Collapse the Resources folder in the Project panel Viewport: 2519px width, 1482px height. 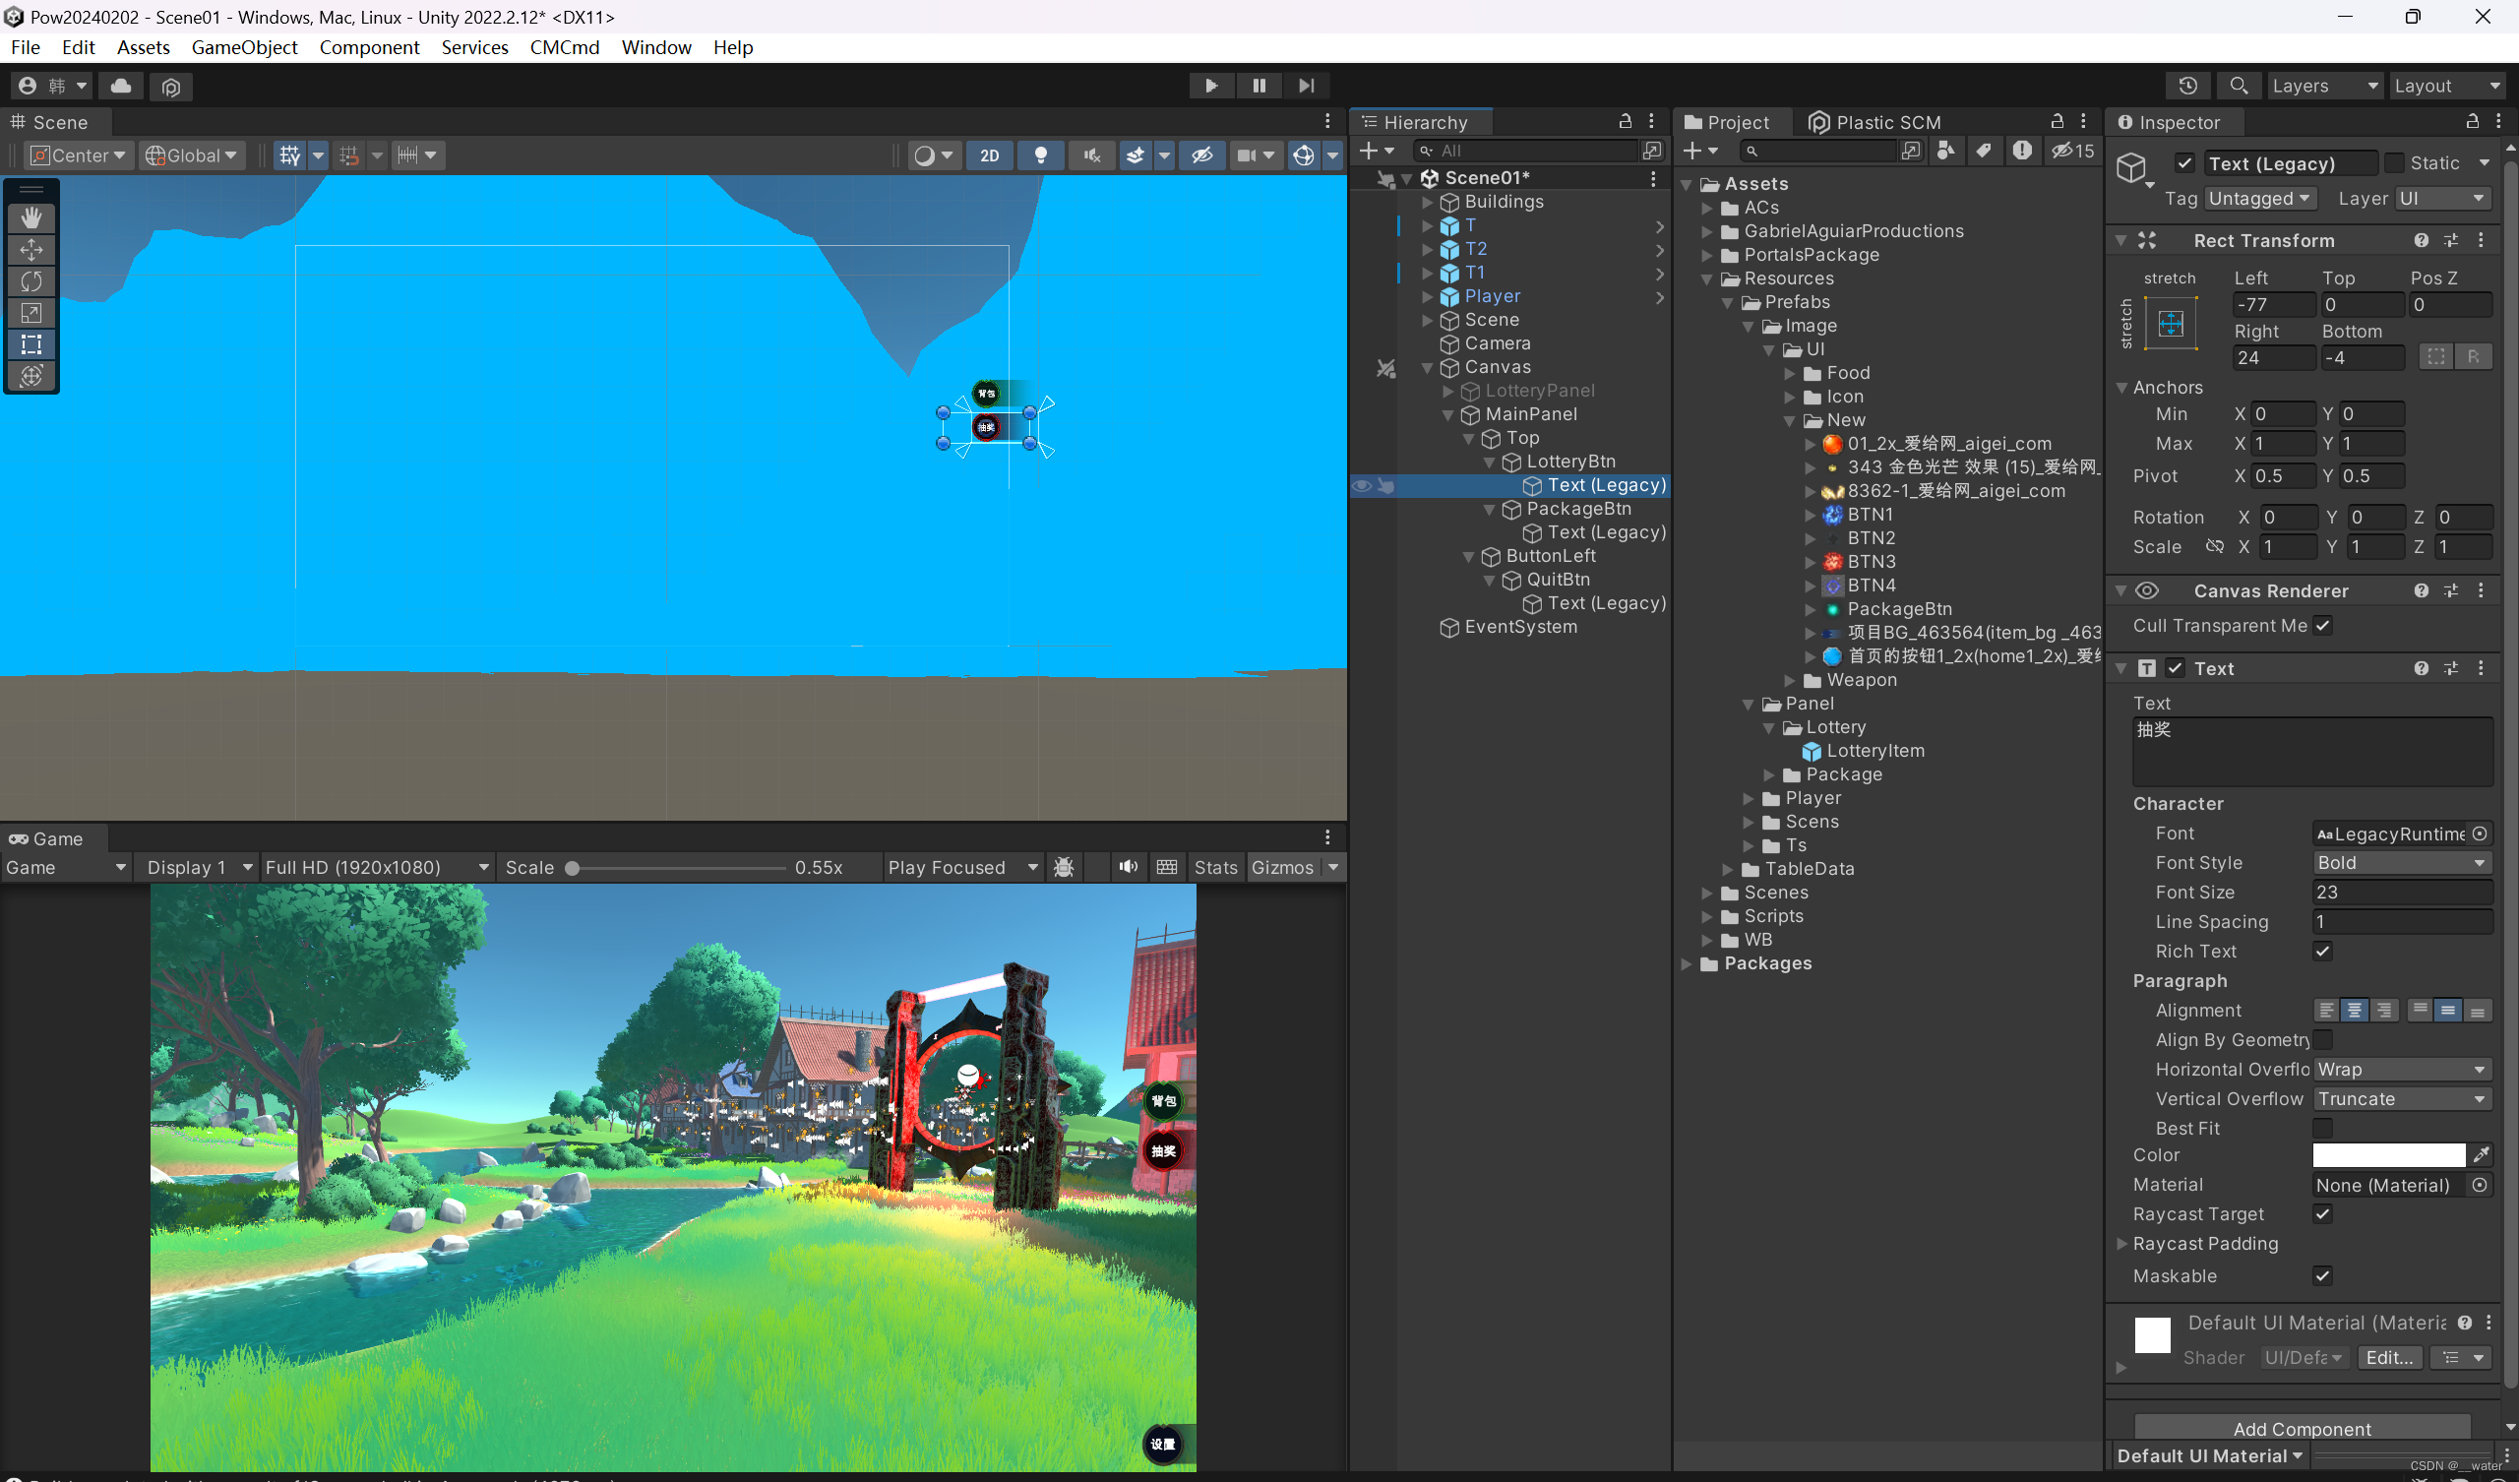pyautogui.click(x=1705, y=278)
